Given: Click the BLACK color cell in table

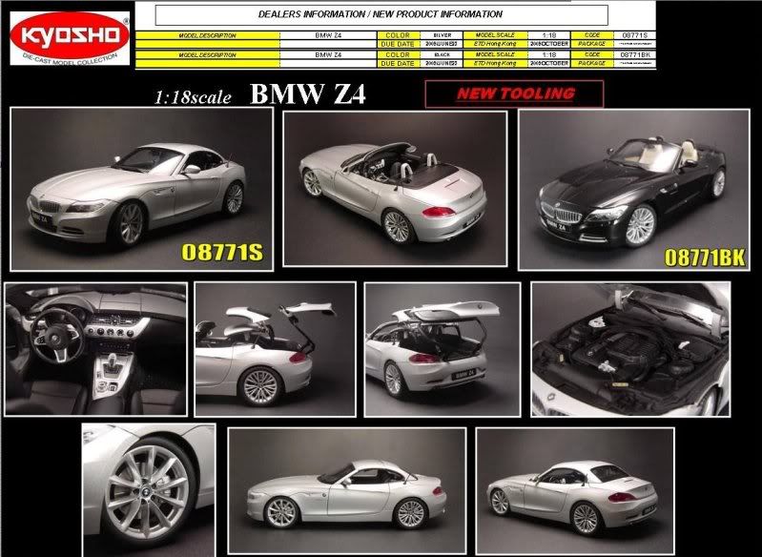Looking at the screenshot, I should point(442,55).
